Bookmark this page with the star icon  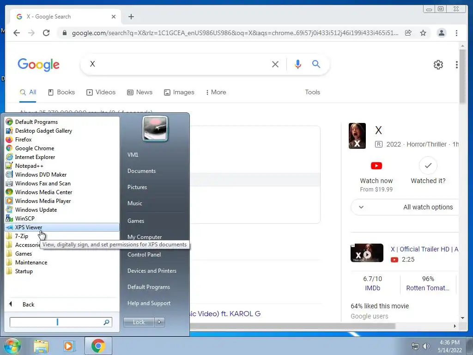423,33
